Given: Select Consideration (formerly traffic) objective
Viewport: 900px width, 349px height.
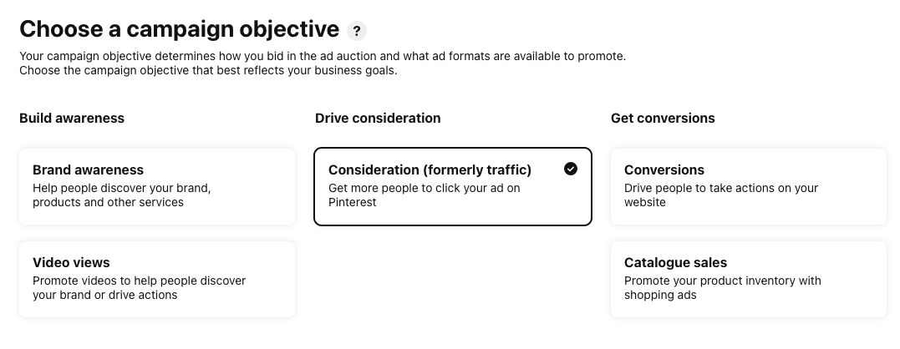Looking at the screenshot, I should [x=453, y=186].
